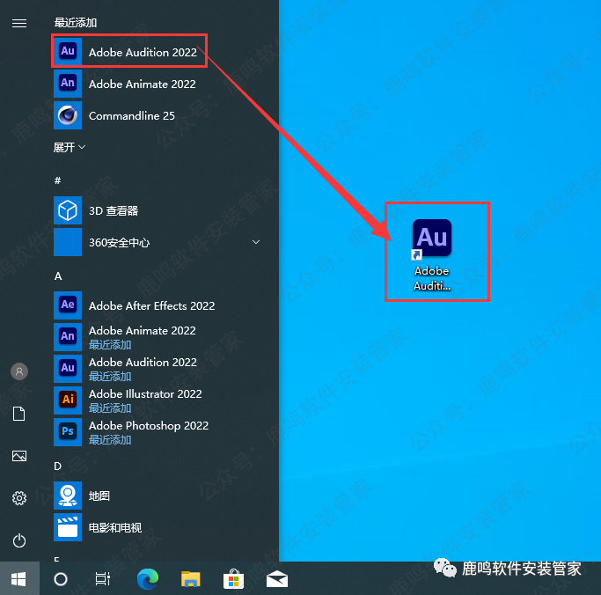Open the 地图 maps app

click(99, 496)
